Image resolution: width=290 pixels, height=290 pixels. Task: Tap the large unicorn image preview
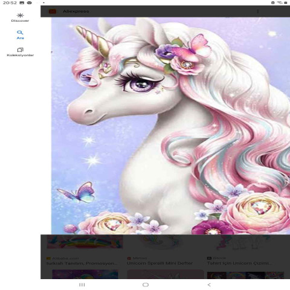coord(170,126)
